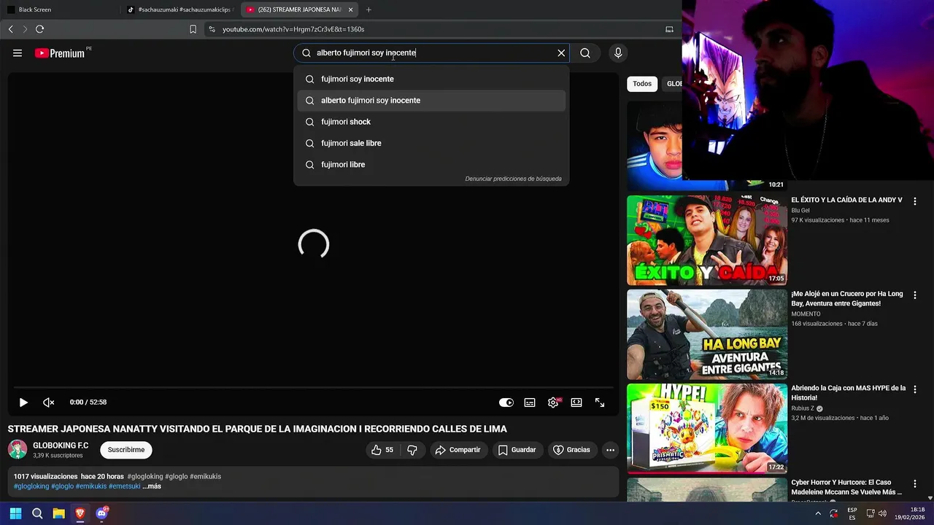934x525 pixels.
Task: Open a new browser tab
Action: pos(368,9)
